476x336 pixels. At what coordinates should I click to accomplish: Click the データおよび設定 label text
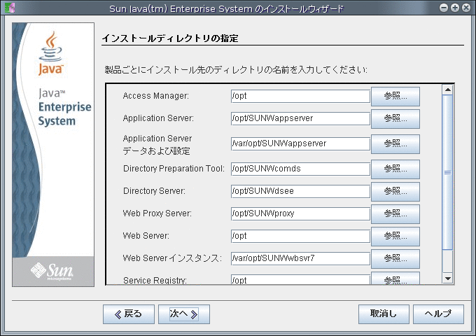click(156, 151)
